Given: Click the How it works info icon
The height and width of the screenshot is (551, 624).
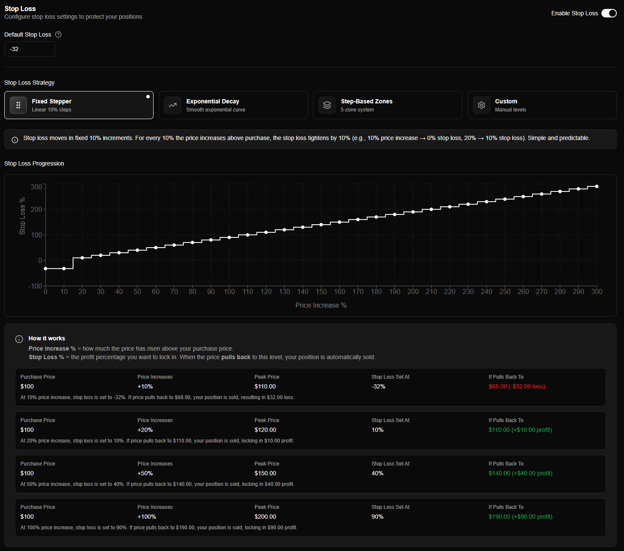Looking at the screenshot, I should click(19, 339).
